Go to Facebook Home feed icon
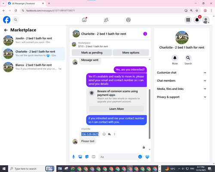This screenshot has width=215, height=172. coord(84,20)
